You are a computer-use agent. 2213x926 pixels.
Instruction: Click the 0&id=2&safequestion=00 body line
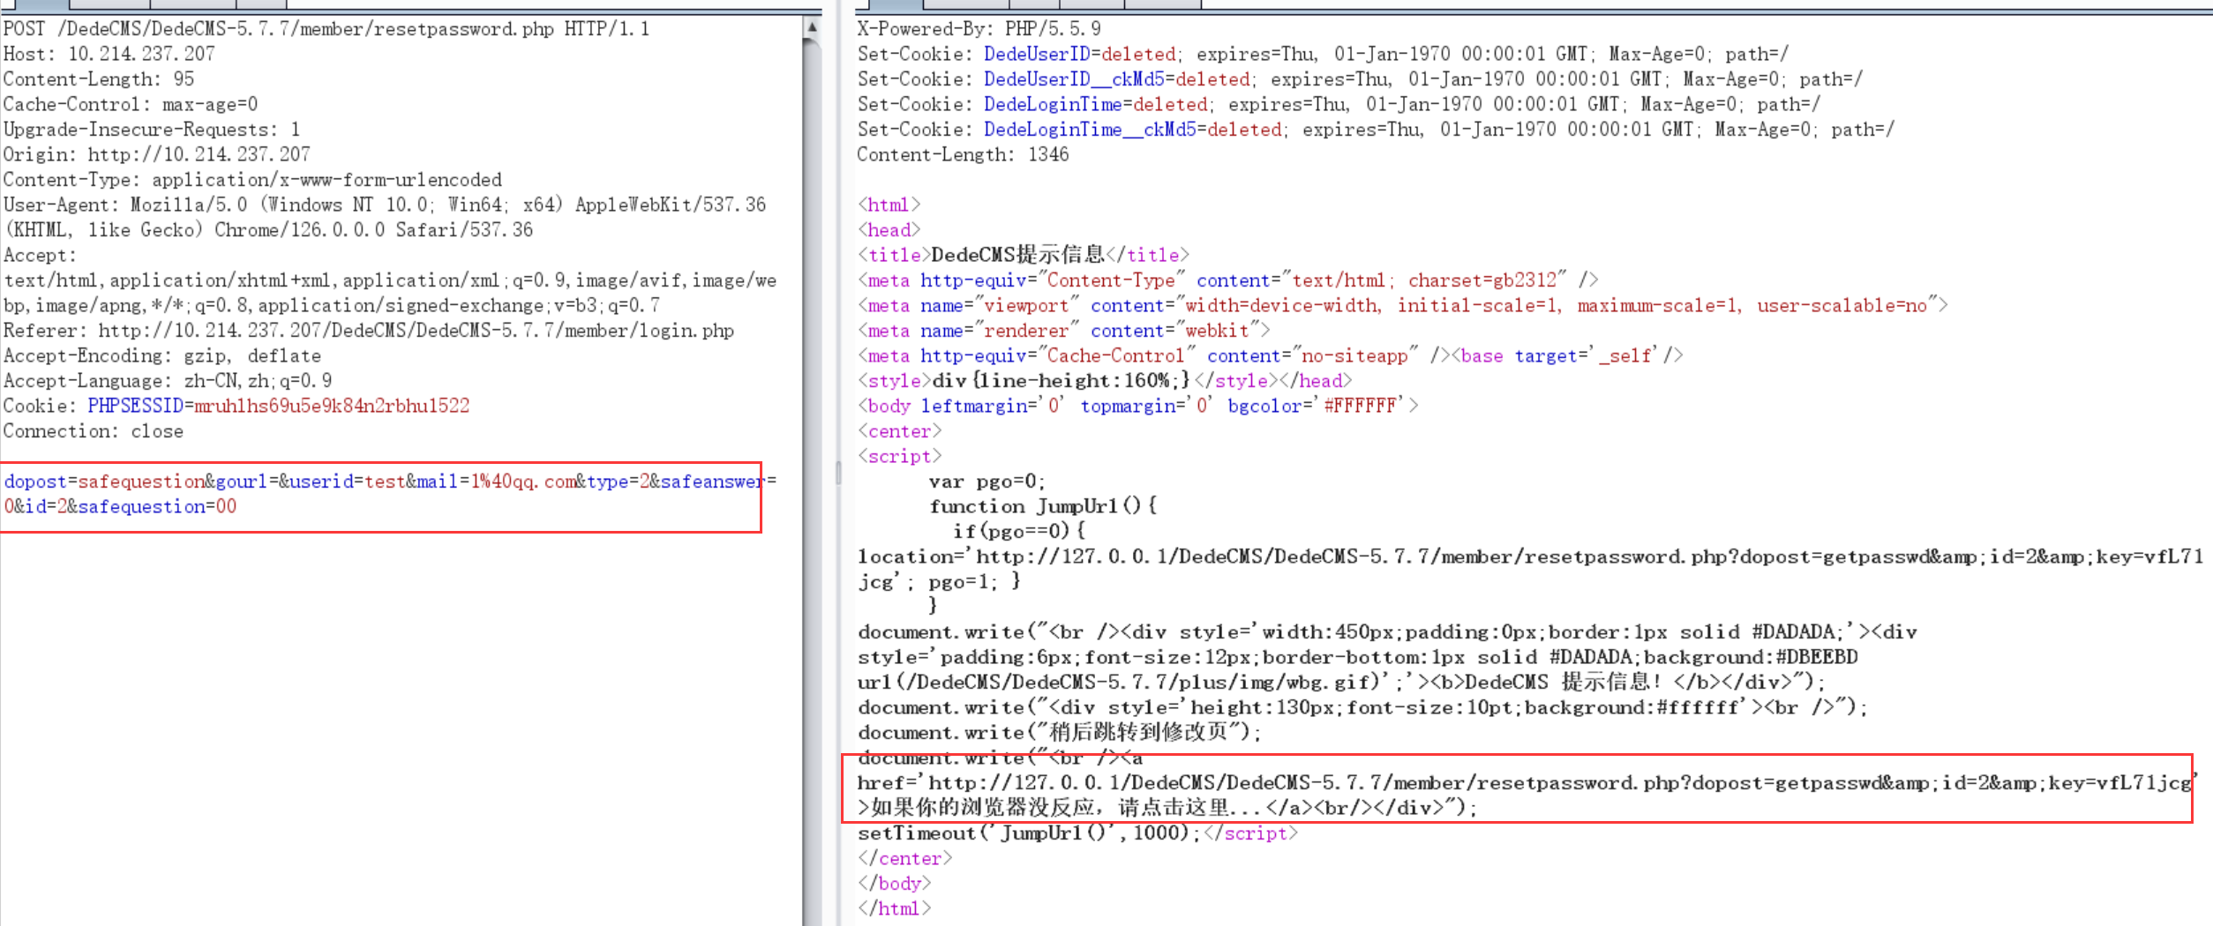click(x=120, y=506)
